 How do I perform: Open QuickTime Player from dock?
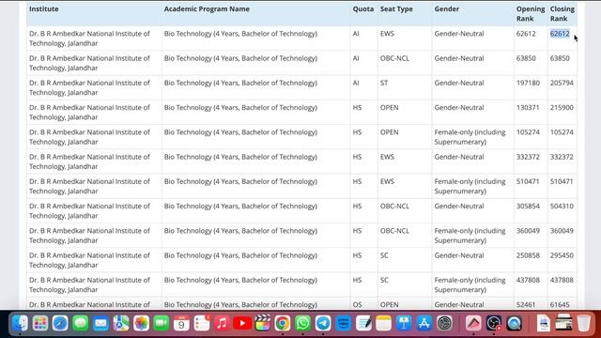pyautogui.click(x=514, y=323)
